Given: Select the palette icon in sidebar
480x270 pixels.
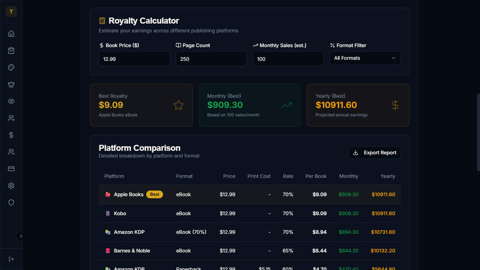Looking at the screenshot, I should (11, 67).
